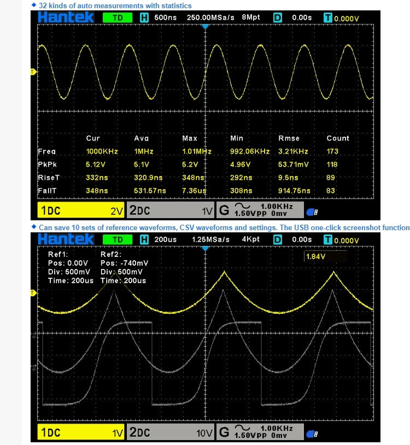
Task: Click the blue D delay icon in top scope
Action: pyautogui.click(x=277, y=17)
